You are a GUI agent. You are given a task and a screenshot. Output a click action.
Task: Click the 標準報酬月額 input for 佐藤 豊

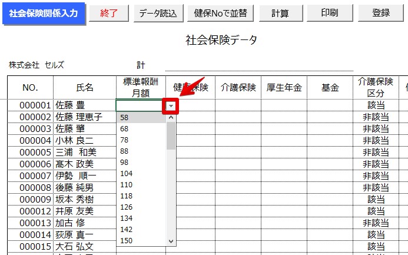pos(140,105)
